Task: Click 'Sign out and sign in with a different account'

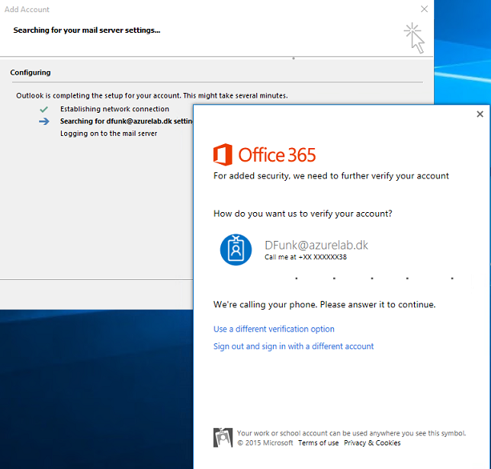Action: click(x=293, y=347)
